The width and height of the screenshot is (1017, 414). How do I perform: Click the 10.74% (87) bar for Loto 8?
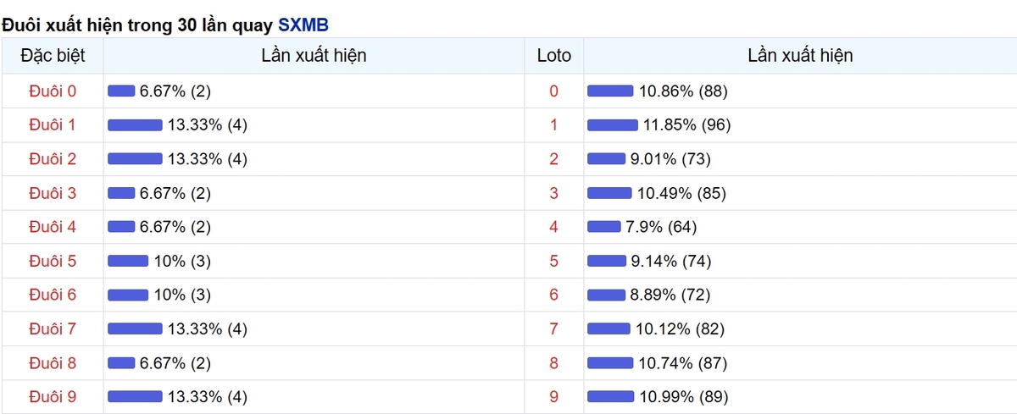point(610,362)
